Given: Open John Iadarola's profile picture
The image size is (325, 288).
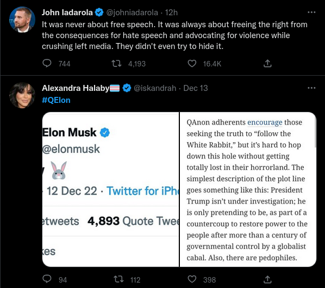Looking at the screenshot, I should 22,20.
